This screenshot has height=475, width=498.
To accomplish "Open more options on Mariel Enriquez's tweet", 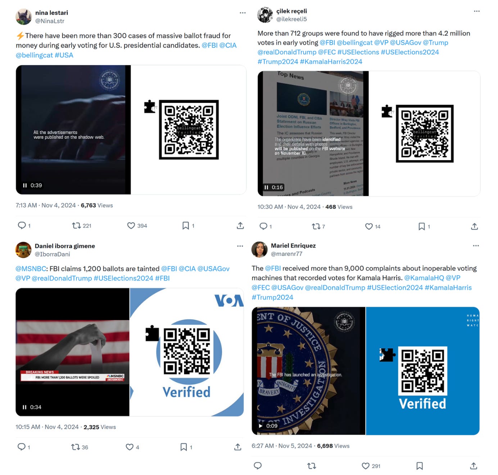I will coord(476,246).
